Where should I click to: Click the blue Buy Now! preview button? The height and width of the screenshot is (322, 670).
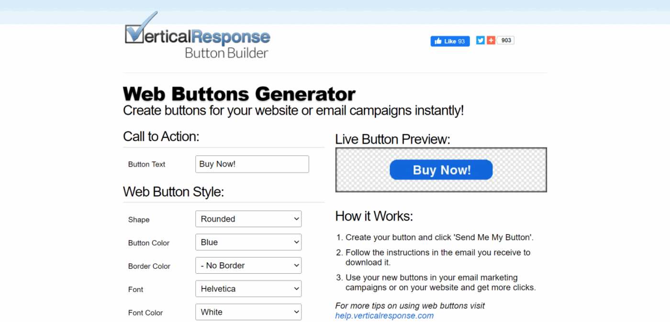point(441,170)
